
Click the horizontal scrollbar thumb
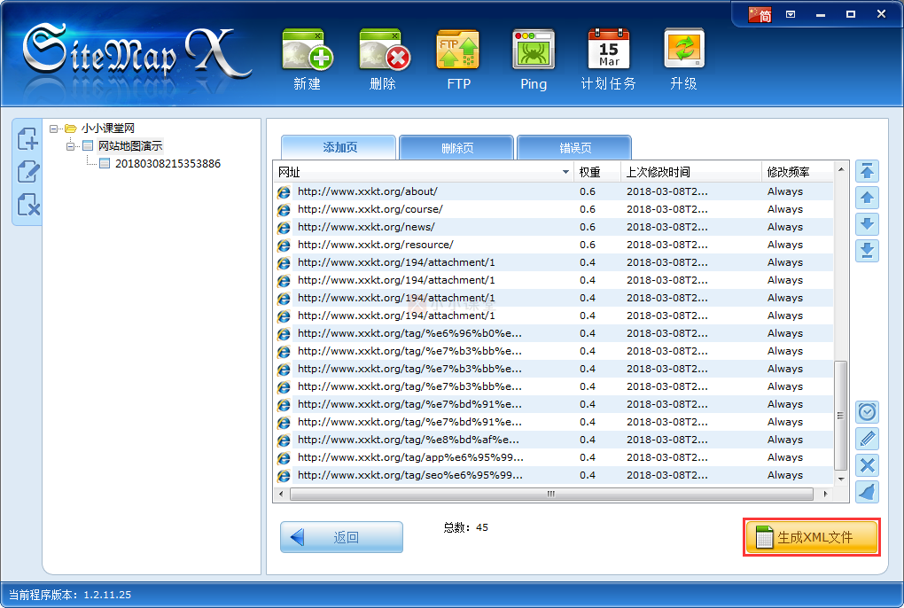click(x=551, y=494)
